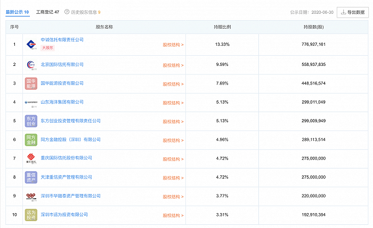Click the 3.31% shareholding cell

click(222, 215)
